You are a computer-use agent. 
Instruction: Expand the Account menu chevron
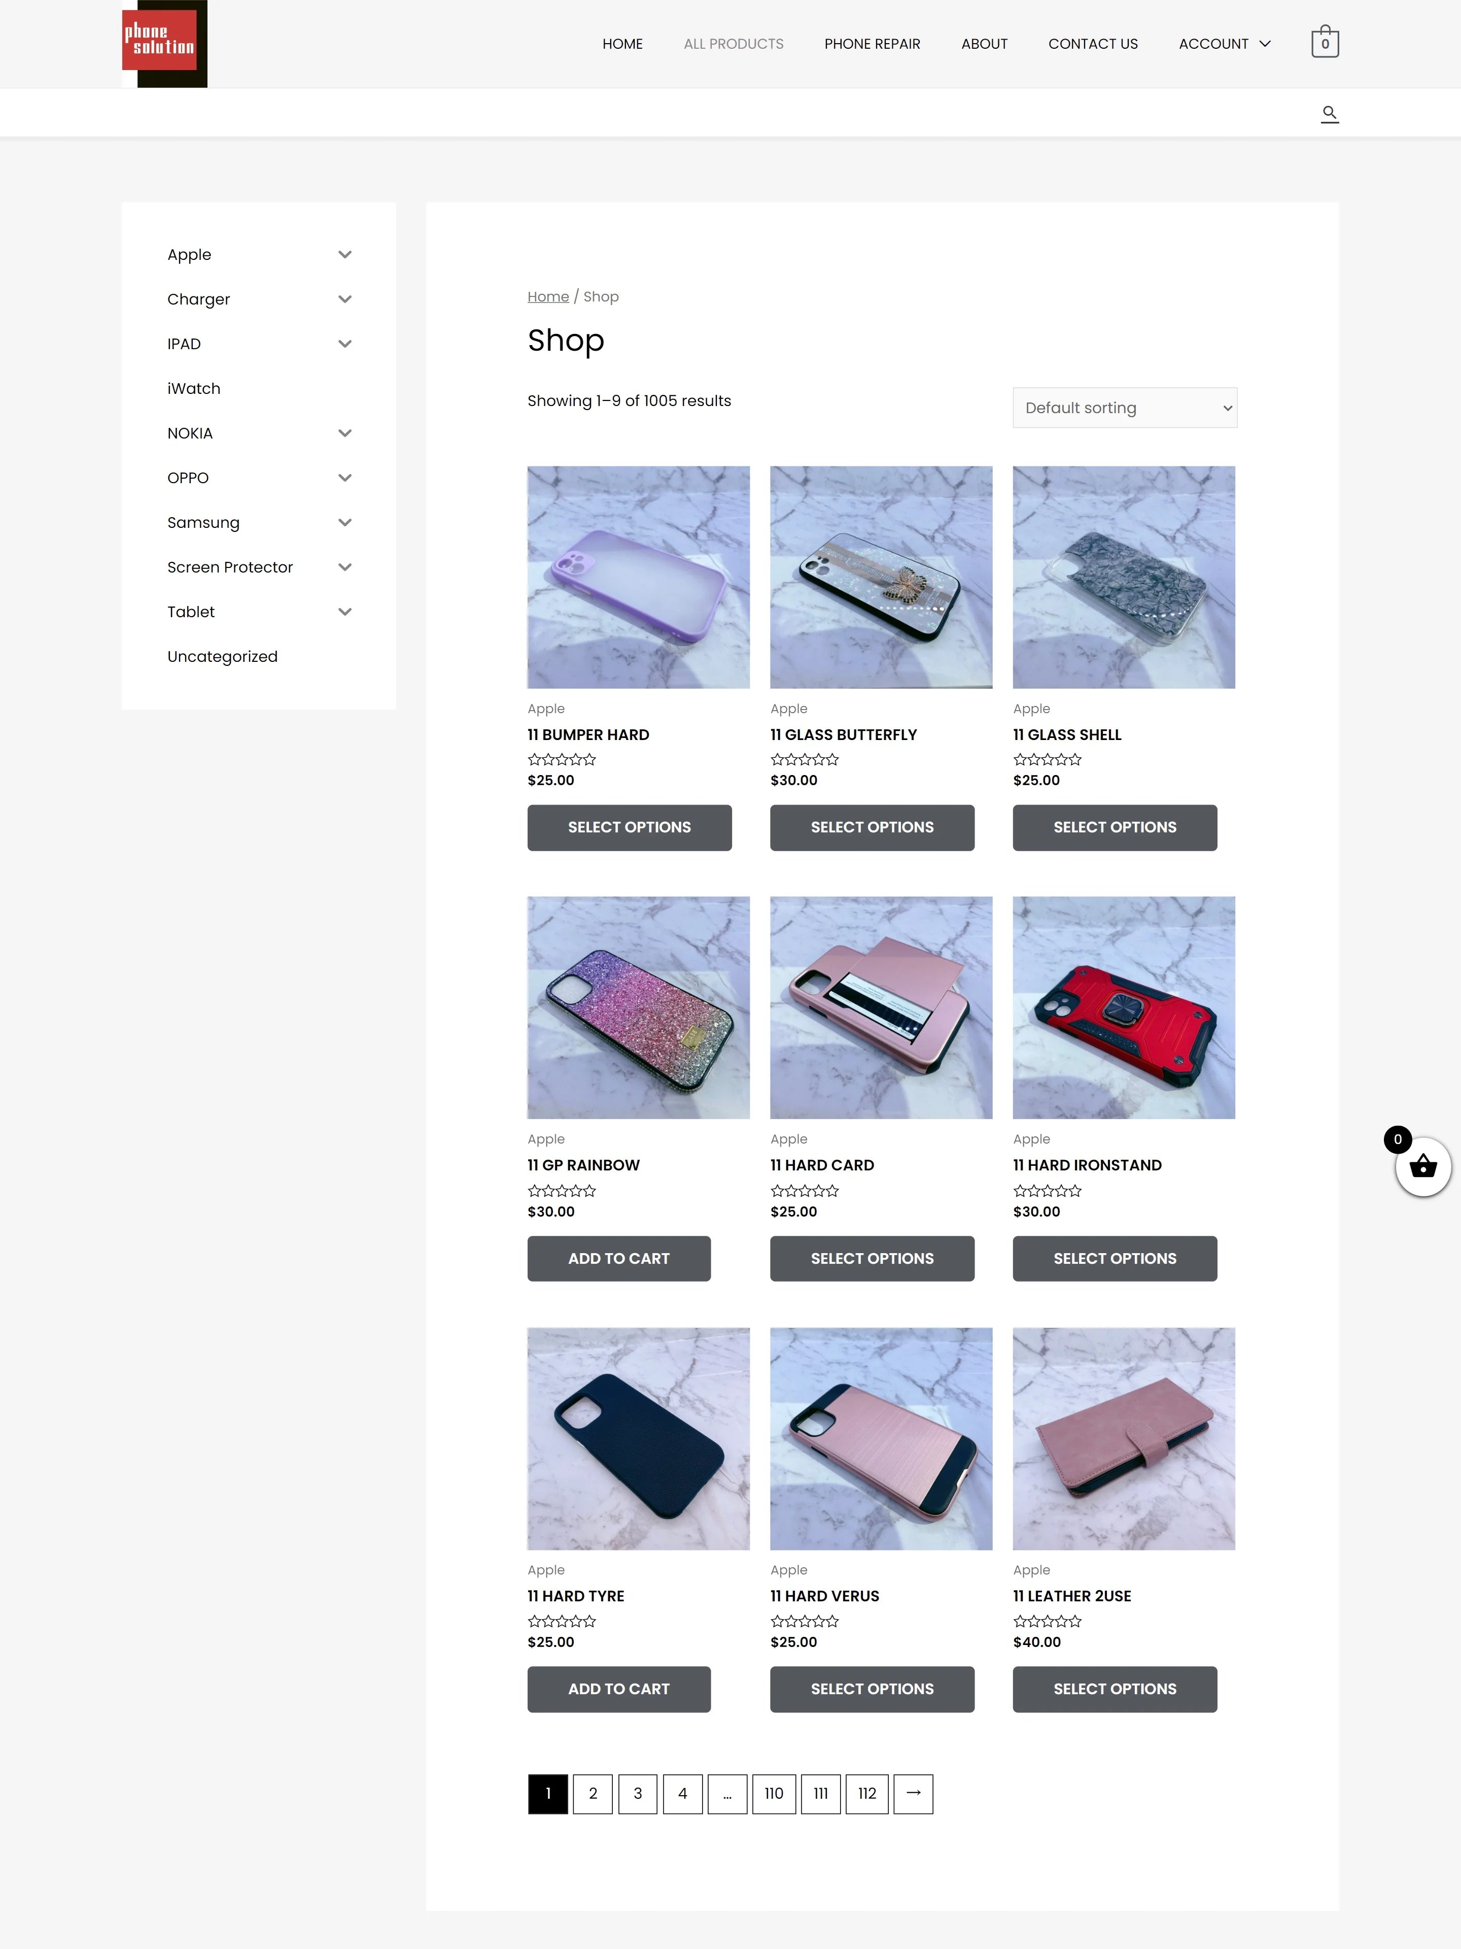[1266, 43]
